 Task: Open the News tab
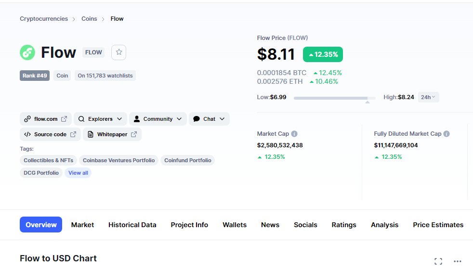[x=270, y=225]
